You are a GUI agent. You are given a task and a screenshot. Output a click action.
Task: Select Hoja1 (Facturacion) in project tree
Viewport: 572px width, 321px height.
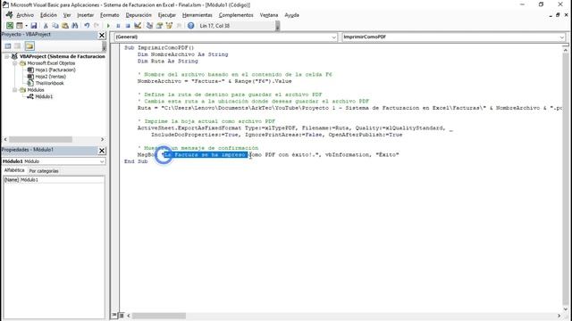point(55,70)
